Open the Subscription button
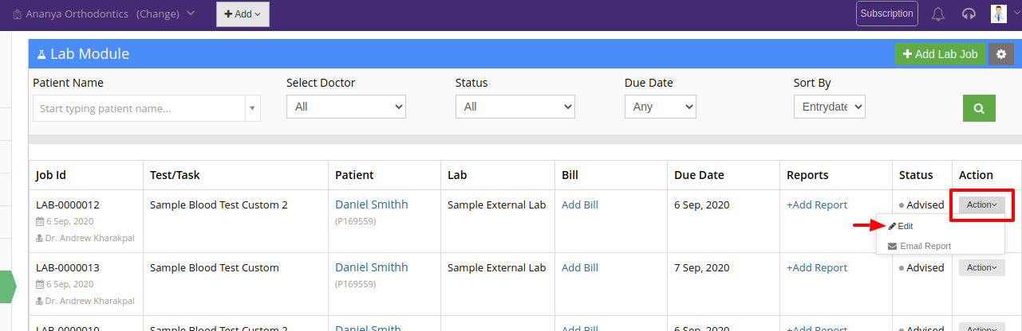1022x331 pixels. (x=887, y=14)
